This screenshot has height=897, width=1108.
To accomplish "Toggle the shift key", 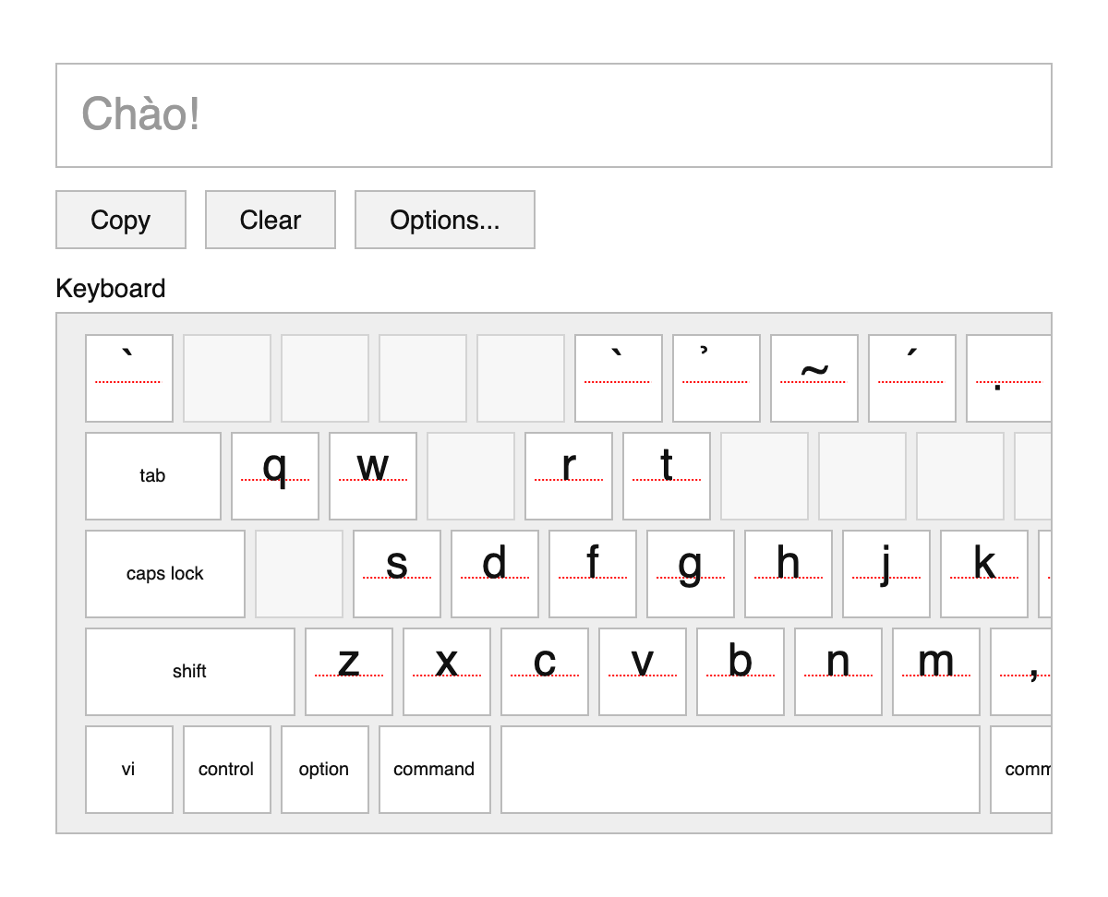I will 190,672.
